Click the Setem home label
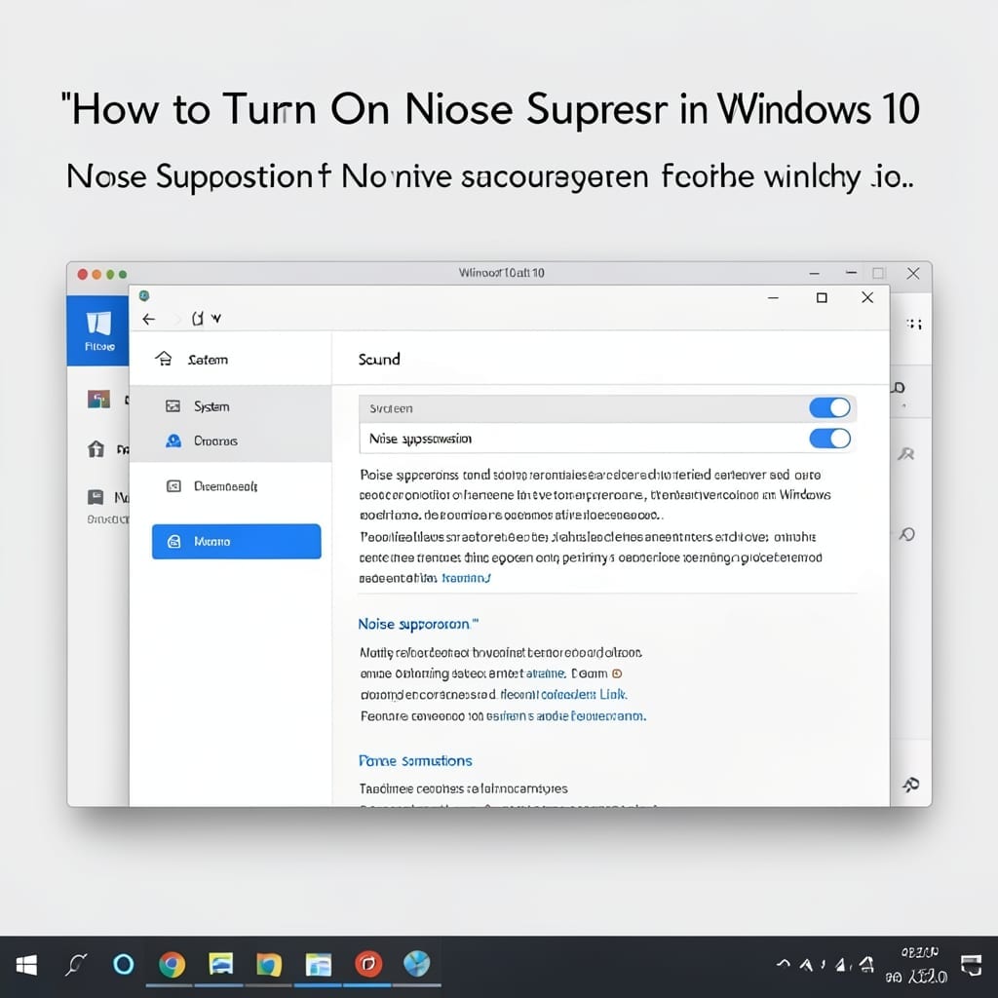This screenshot has width=998, height=998. point(208,360)
